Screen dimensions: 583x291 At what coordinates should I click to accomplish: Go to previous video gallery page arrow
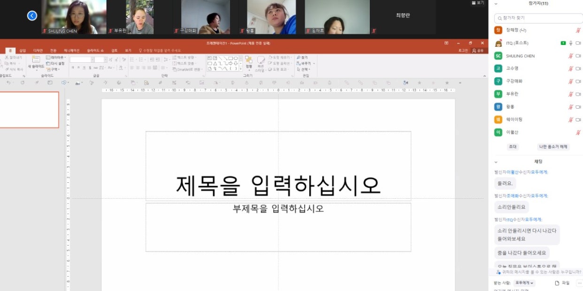pyautogui.click(x=32, y=16)
